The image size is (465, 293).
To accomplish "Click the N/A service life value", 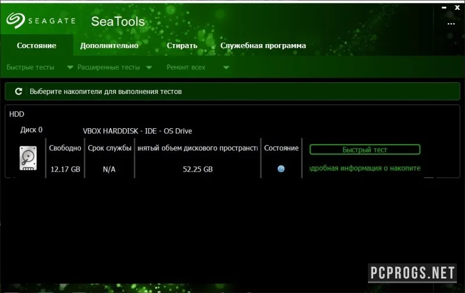I will [109, 169].
